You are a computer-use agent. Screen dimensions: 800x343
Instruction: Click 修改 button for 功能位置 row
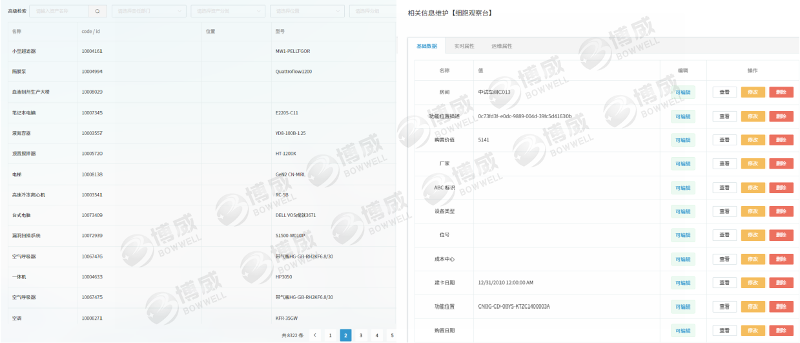click(x=753, y=307)
